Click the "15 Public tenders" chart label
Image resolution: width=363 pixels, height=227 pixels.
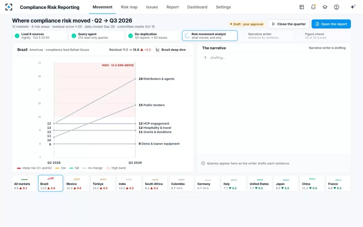point(152,105)
